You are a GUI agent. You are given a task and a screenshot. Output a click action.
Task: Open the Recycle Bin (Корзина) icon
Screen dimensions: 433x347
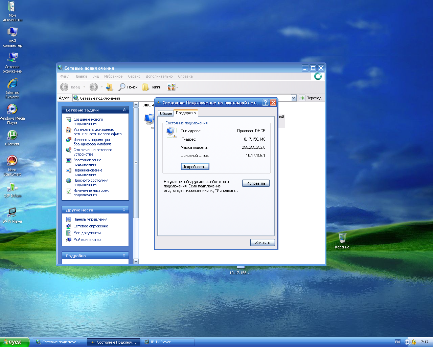[x=342, y=238]
